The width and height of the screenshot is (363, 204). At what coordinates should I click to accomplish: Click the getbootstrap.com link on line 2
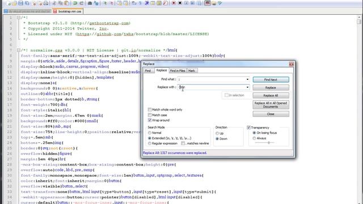pyautogui.click(x=109, y=23)
